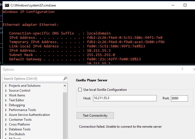This screenshot has width=195, height=139.
Task: Click the Link-local IPv6 address value
Action: pos(116,46)
